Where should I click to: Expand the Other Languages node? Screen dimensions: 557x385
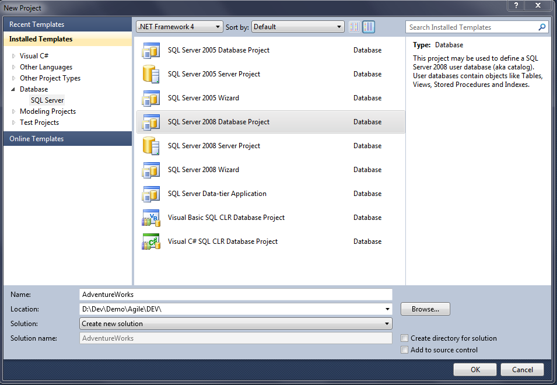coord(13,67)
